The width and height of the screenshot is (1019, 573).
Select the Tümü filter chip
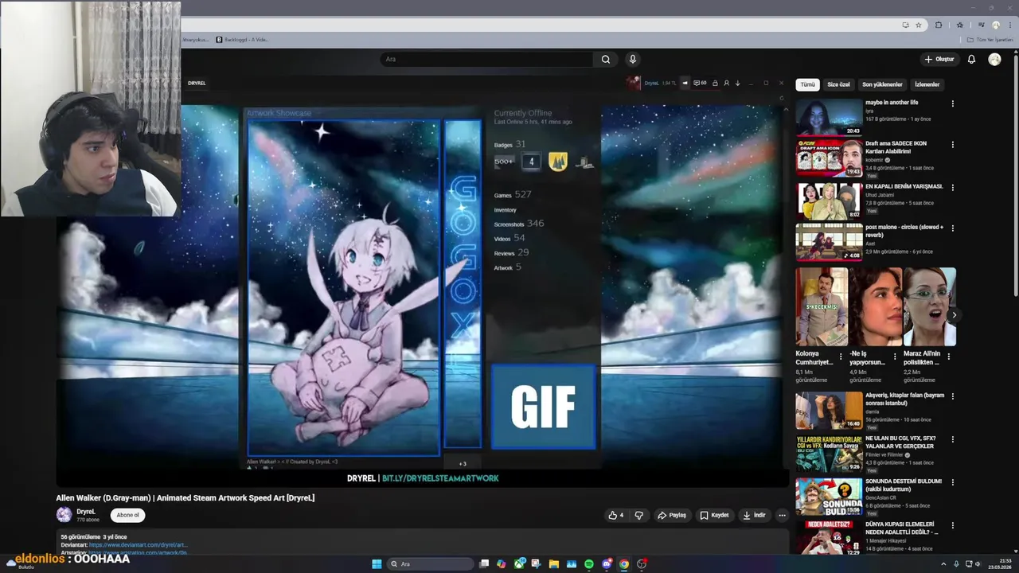coord(807,84)
